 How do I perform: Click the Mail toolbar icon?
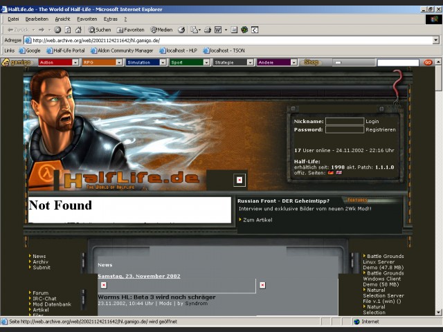(x=195, y=30)
